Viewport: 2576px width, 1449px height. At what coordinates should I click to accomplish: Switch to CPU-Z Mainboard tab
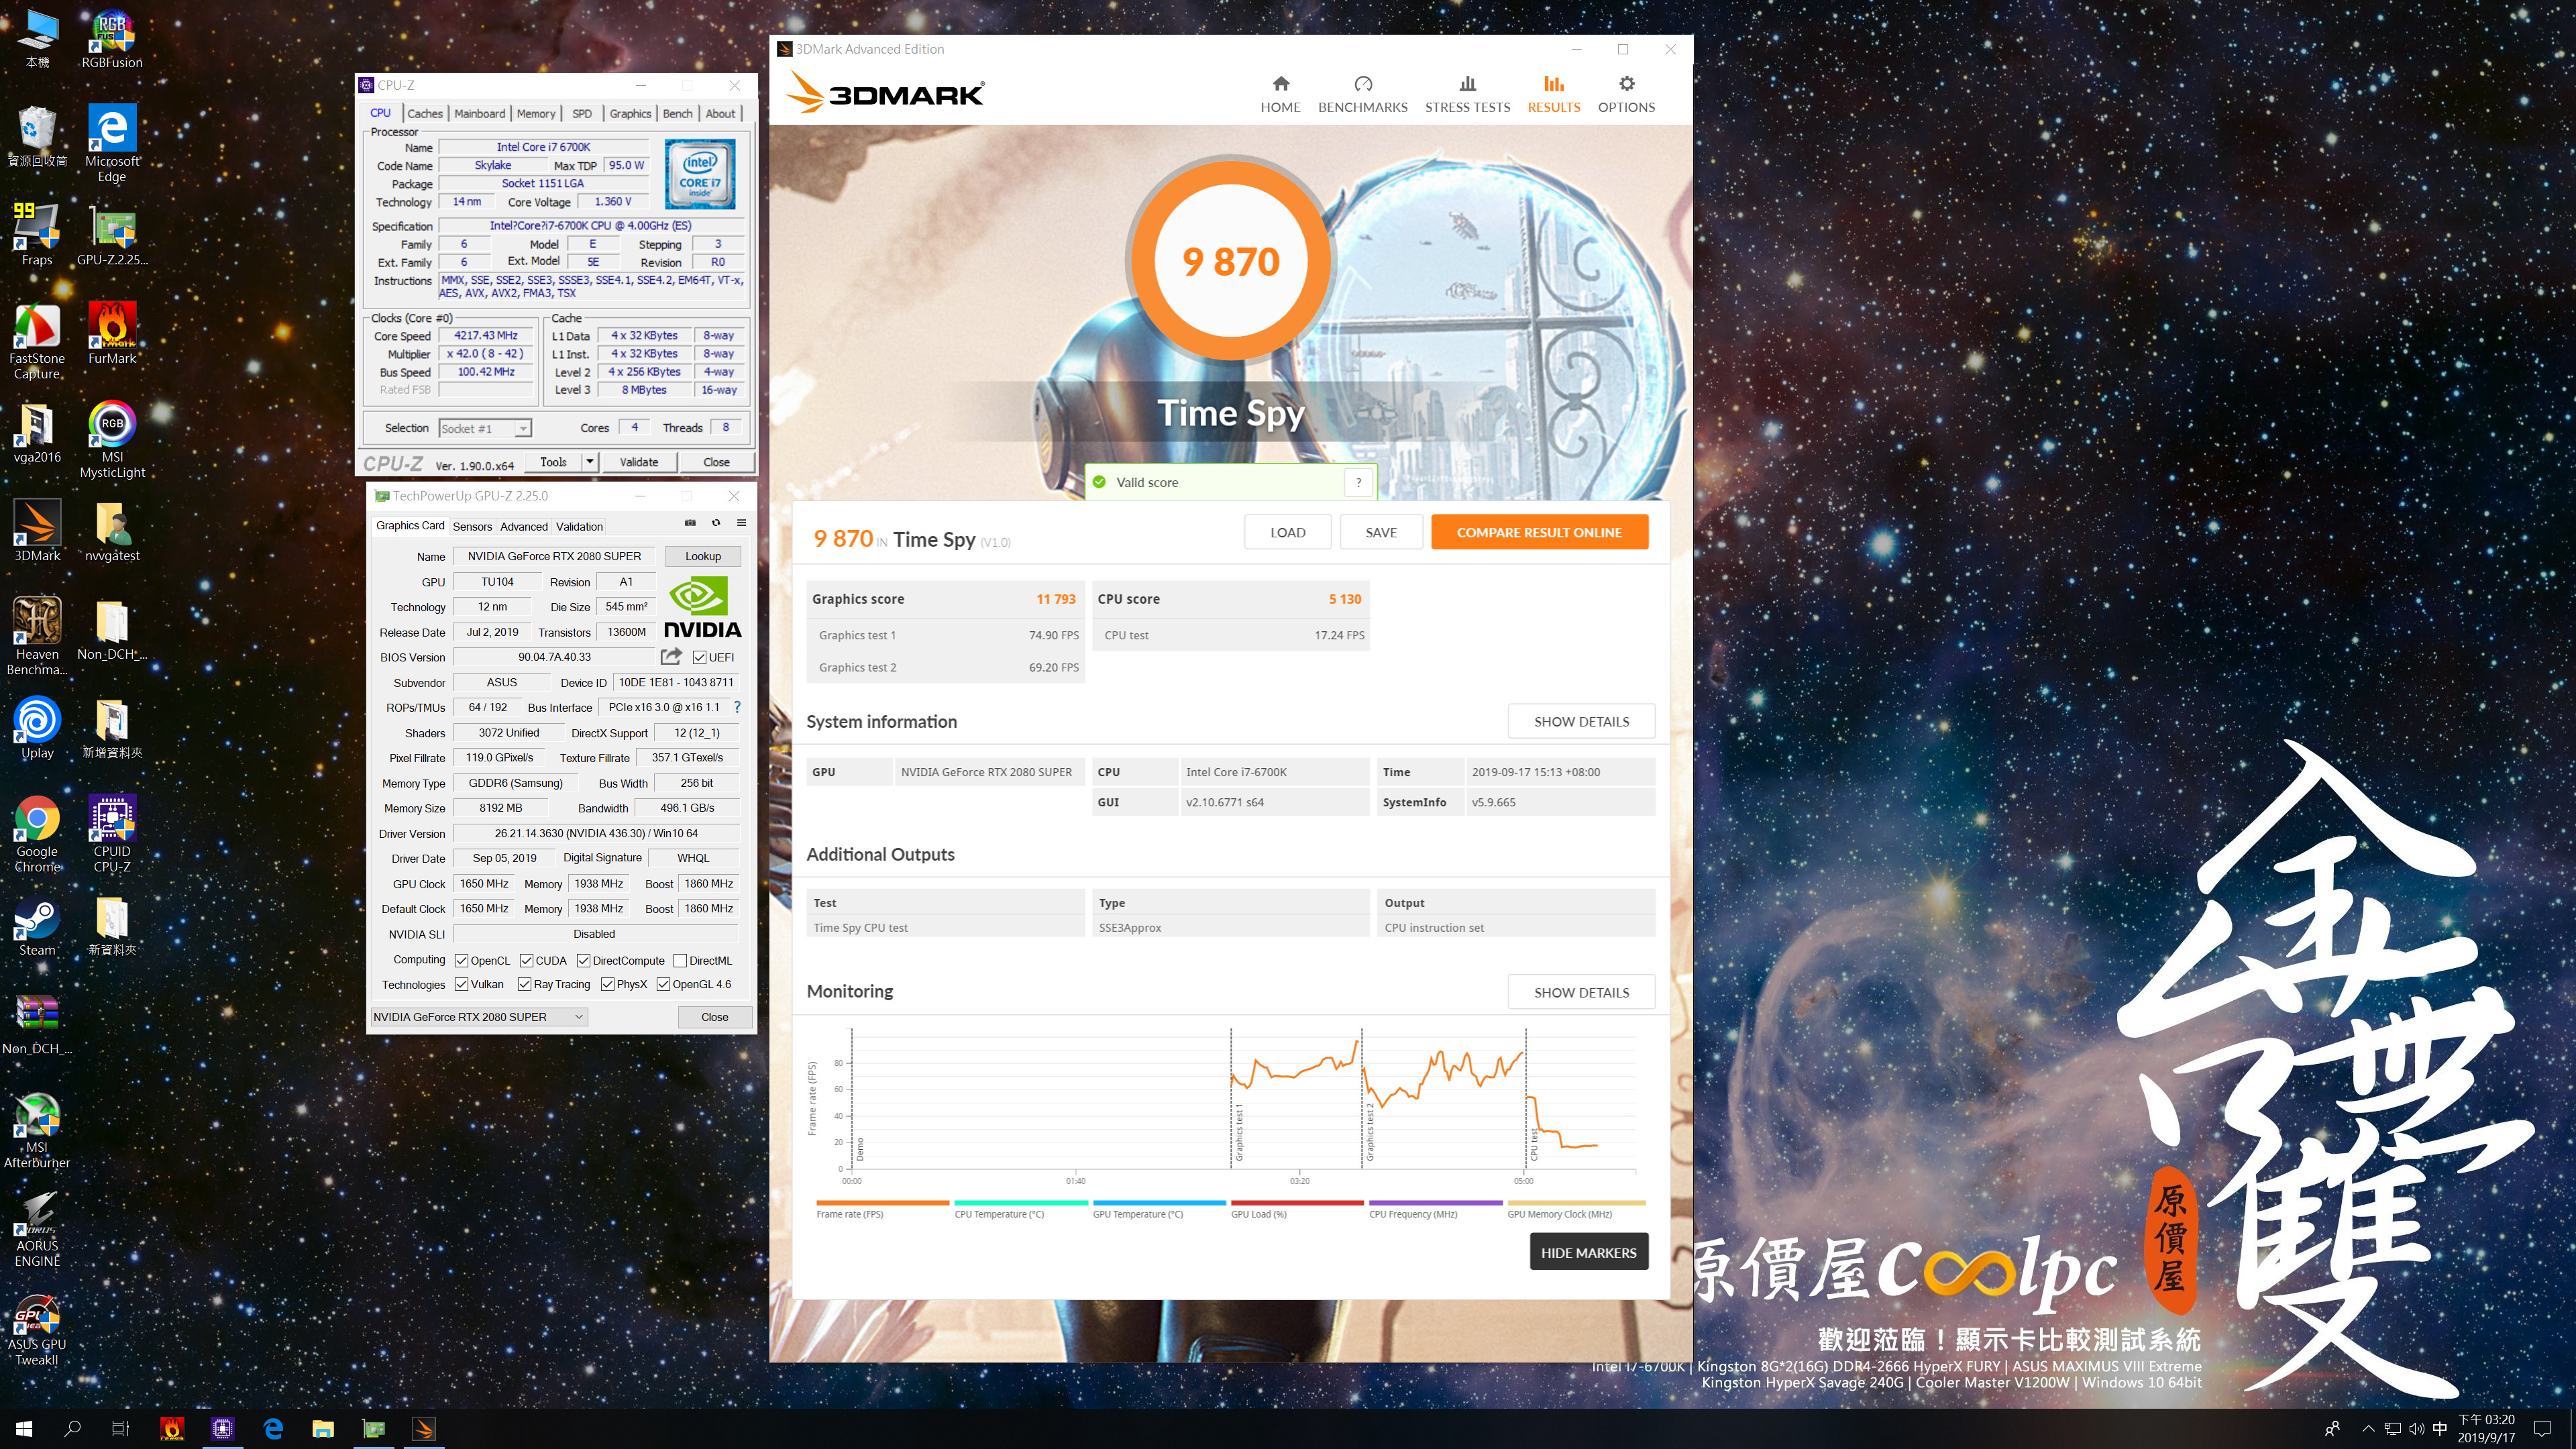coord(480,114)
